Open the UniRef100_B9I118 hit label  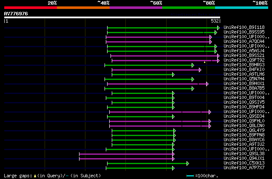(244, 28)
